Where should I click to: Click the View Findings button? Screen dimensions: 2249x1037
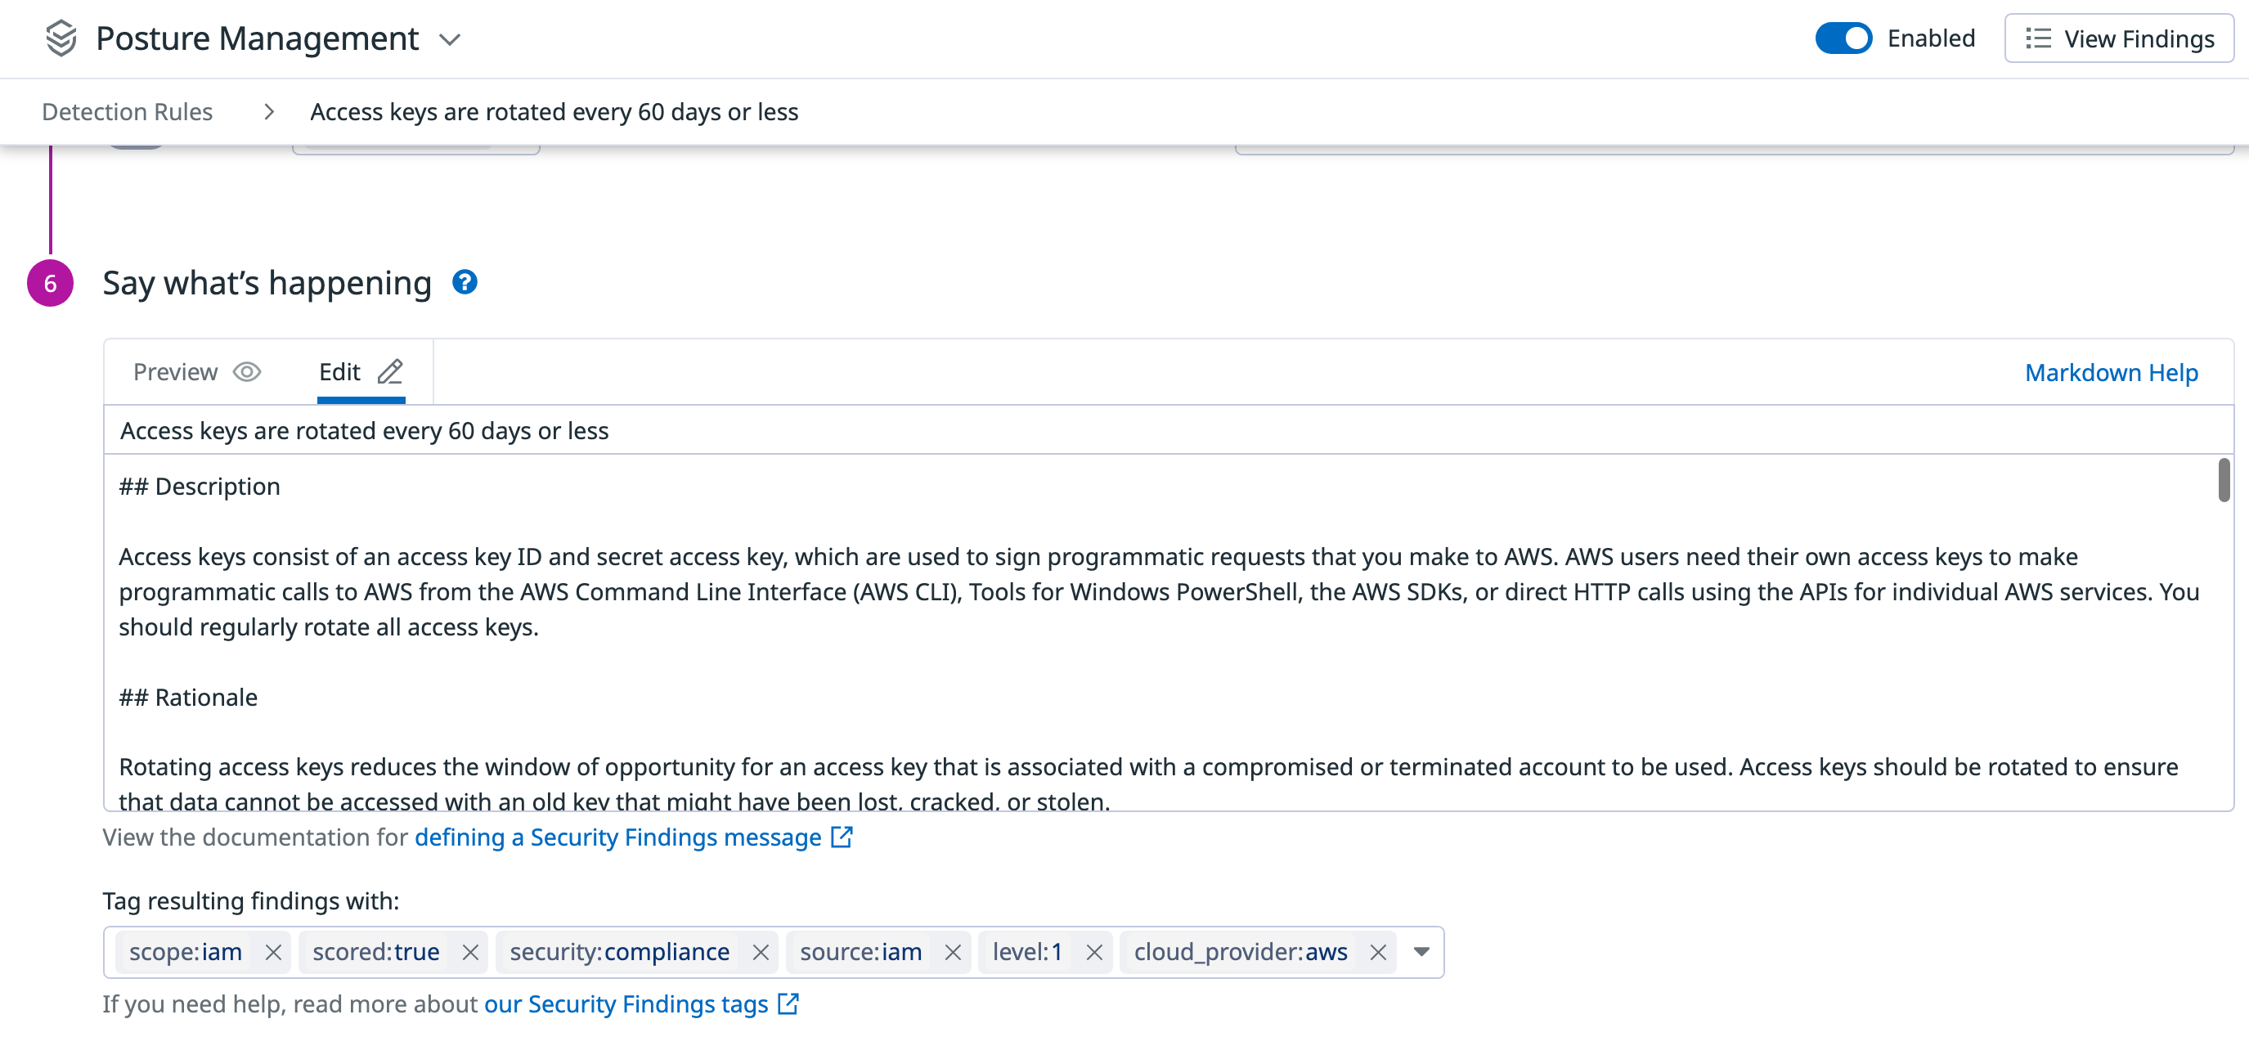2120,38
